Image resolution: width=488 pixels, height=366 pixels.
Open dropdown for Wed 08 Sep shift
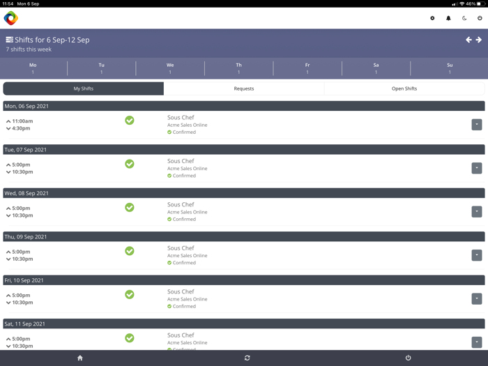click(x=476, y=212)
